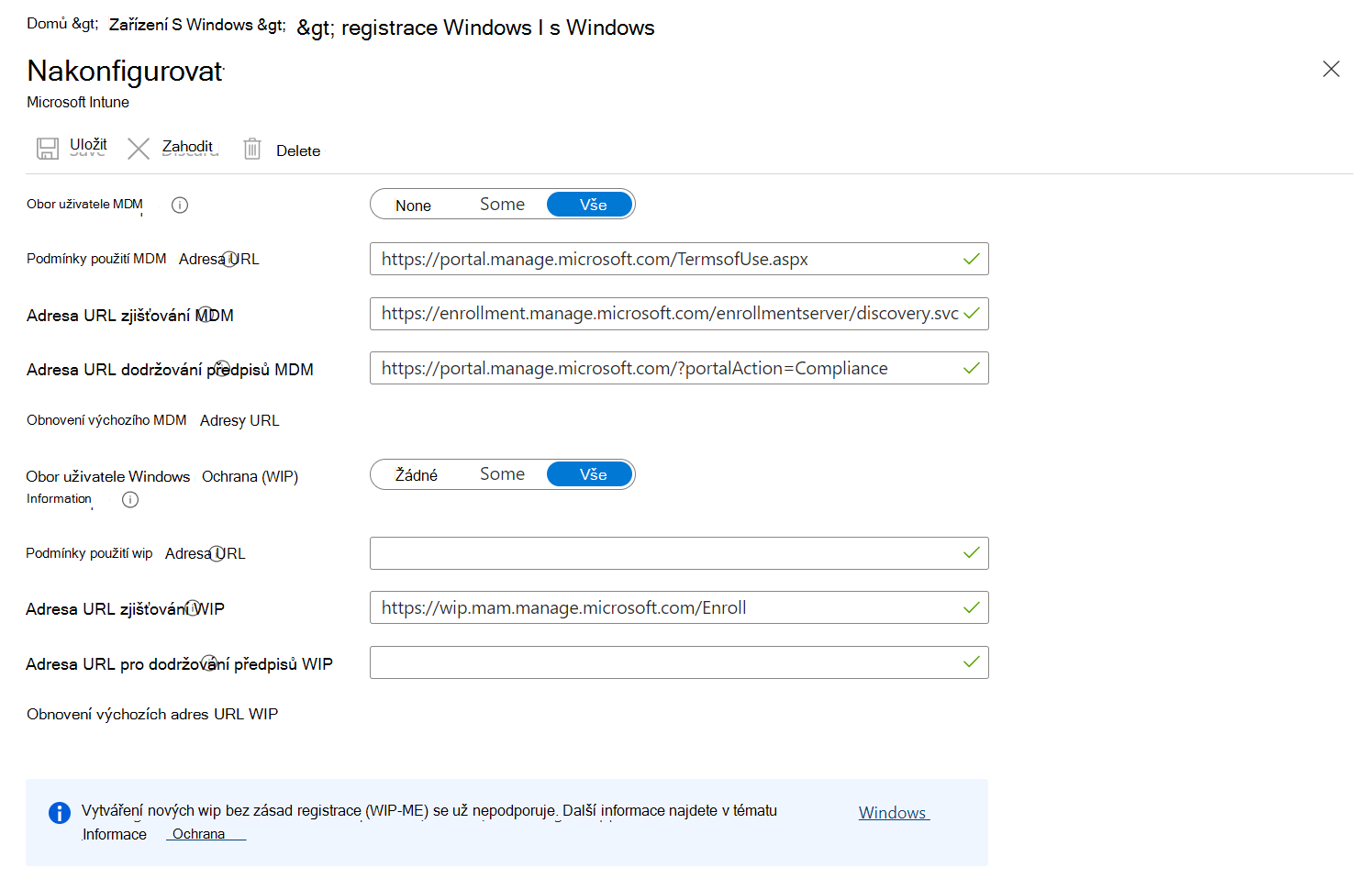Click Obnovení výchozích adres URL WIP link
1369x890 pixels.
click(152, 714)
